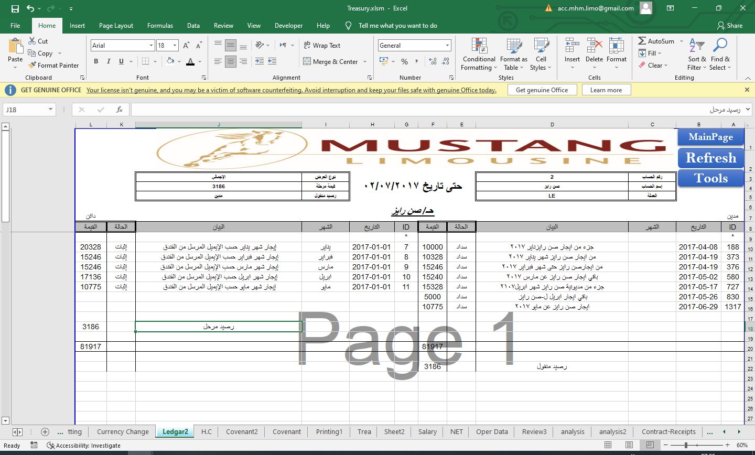
Task: Click the formula bar input field
Action: [419, 110]
